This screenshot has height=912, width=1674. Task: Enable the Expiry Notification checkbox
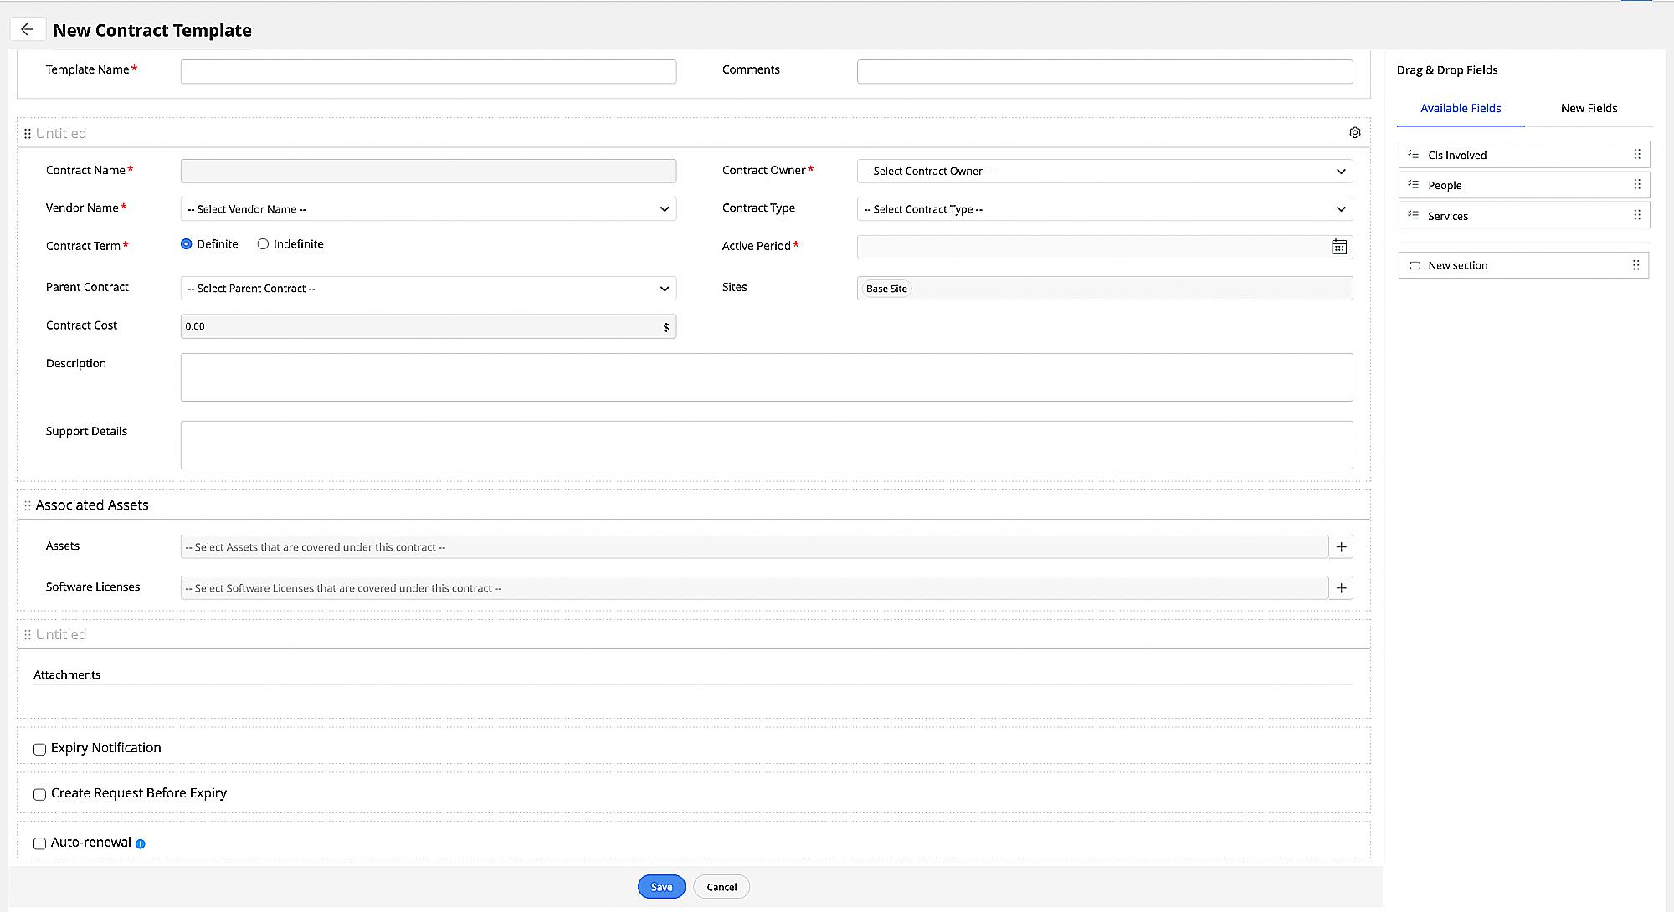click(x=39, y=749)
